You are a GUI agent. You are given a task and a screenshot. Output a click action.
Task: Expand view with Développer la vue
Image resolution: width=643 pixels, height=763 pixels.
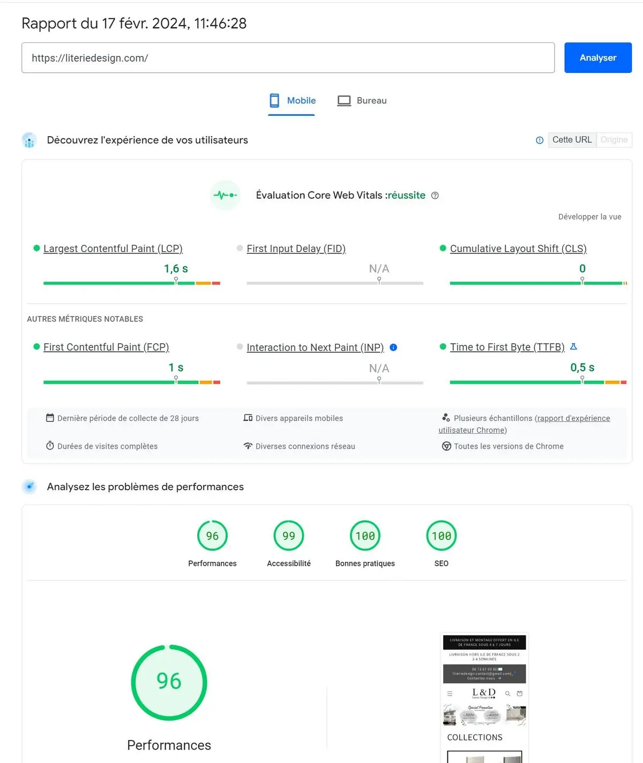point(589,217)
